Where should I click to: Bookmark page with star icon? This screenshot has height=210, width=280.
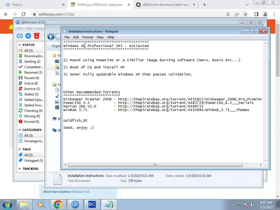point(246,14)
